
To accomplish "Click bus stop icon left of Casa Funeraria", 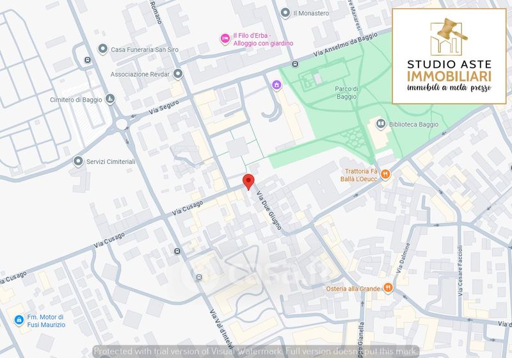I will point(86,61).
